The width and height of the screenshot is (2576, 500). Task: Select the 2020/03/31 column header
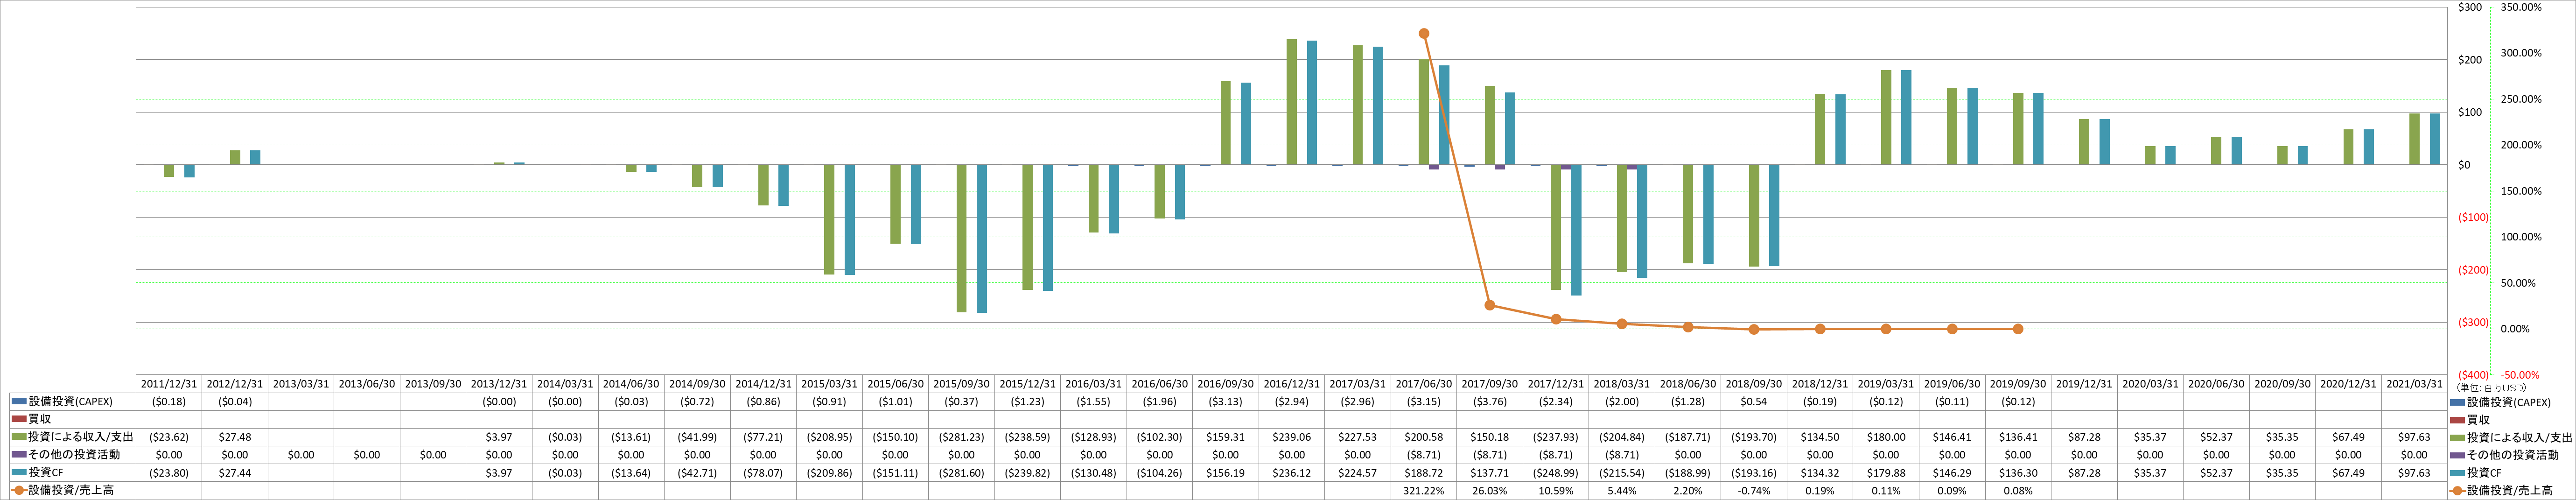pyautogui.click(x=2150, y=384)
